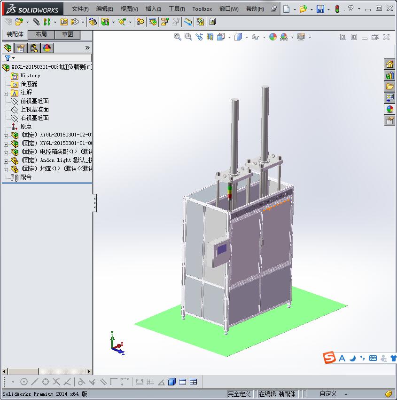Collapse the left panel using the splitter handle

pyautogui.click(x=94, y=203)
